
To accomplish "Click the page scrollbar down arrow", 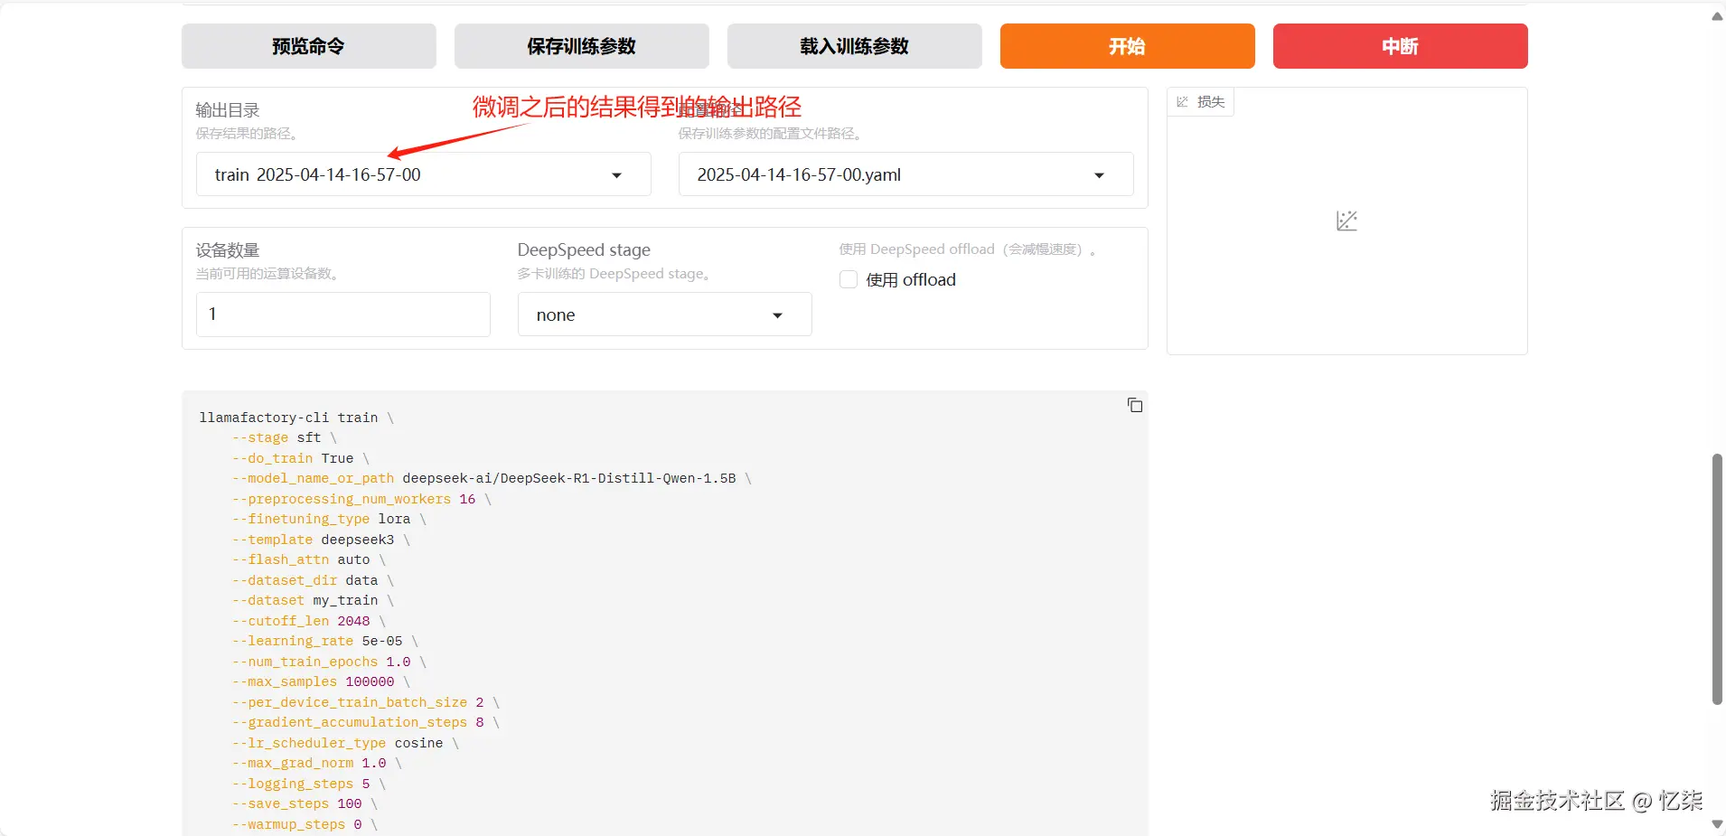I will [x=1717, y=824].
